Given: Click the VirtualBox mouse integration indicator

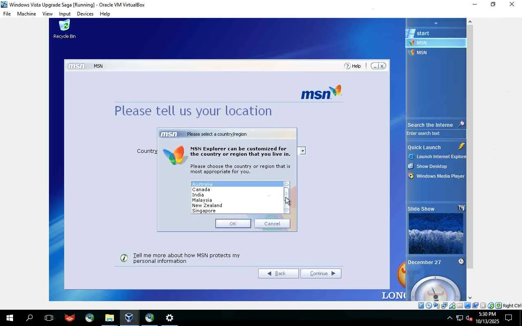Looking at the screenshot, I should (491, 306).
